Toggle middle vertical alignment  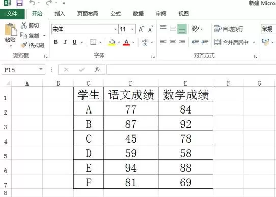(173, 28)
